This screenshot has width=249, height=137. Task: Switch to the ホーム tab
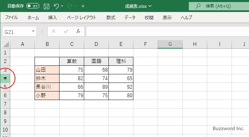[33, 17]
